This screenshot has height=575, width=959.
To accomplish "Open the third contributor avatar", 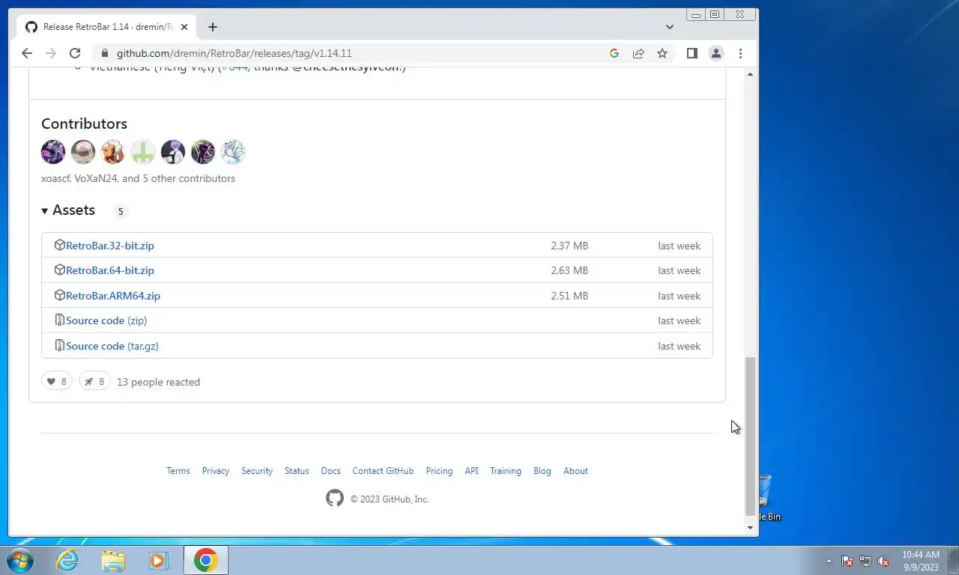I will pyautogui.click(x=113, y=152).
